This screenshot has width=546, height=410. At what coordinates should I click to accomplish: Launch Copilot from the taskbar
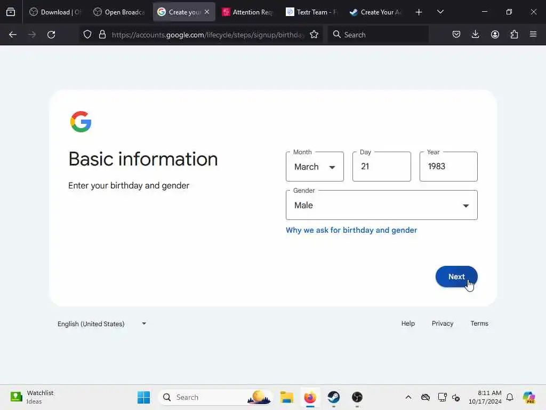[x=529, y=397]
